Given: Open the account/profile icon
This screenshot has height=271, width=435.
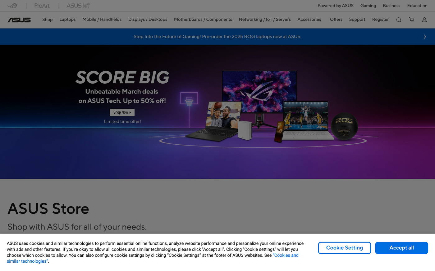Looking at the screenshot, I should tap(424, 20).
